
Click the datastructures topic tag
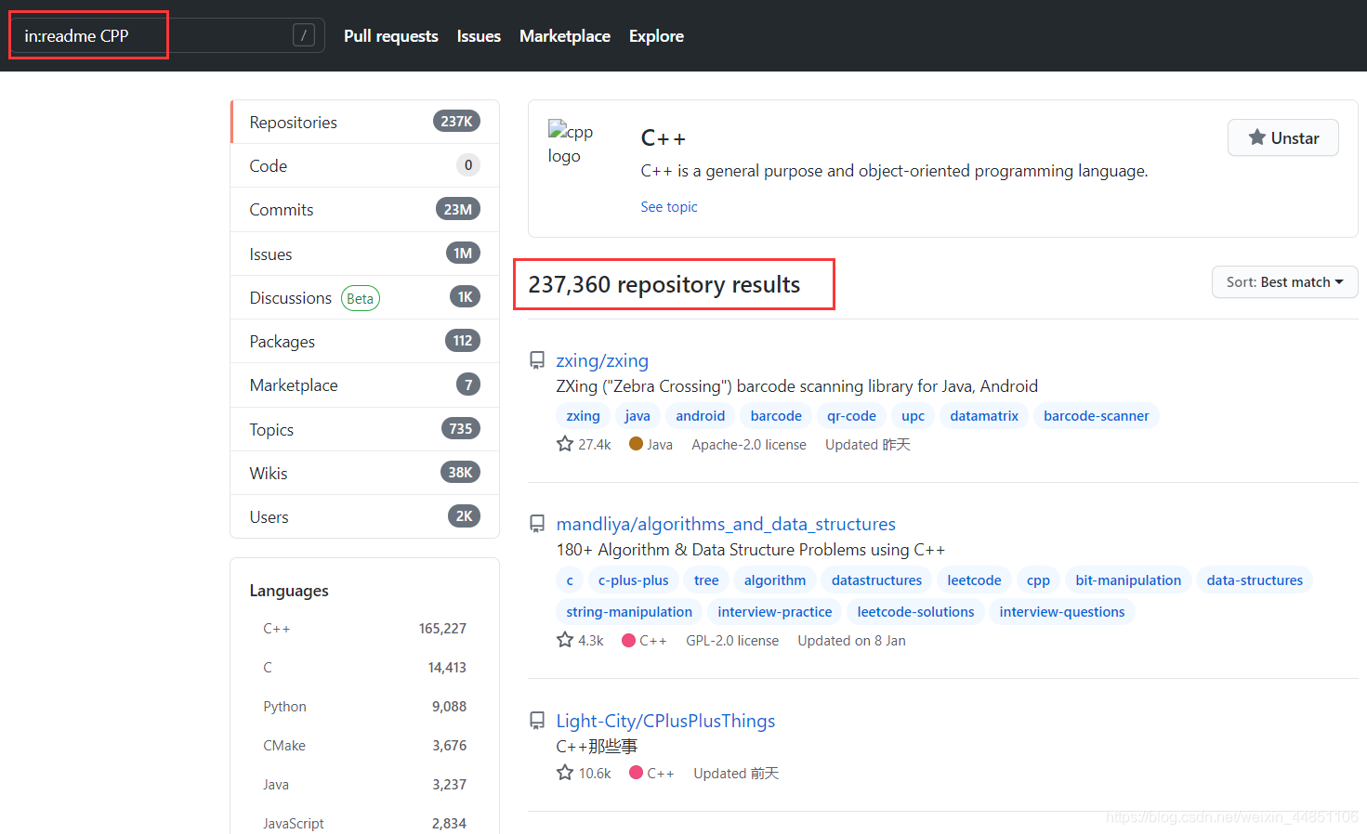coord(876,580)
